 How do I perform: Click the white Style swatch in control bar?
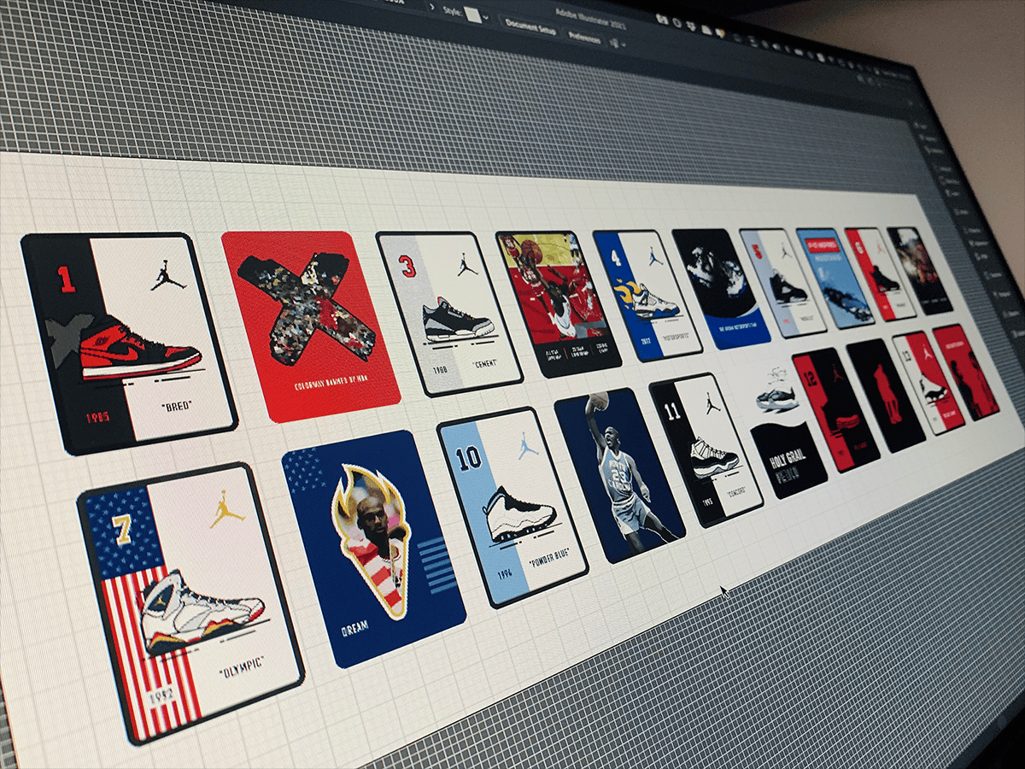pyautogui.click(x=472, y=15)
